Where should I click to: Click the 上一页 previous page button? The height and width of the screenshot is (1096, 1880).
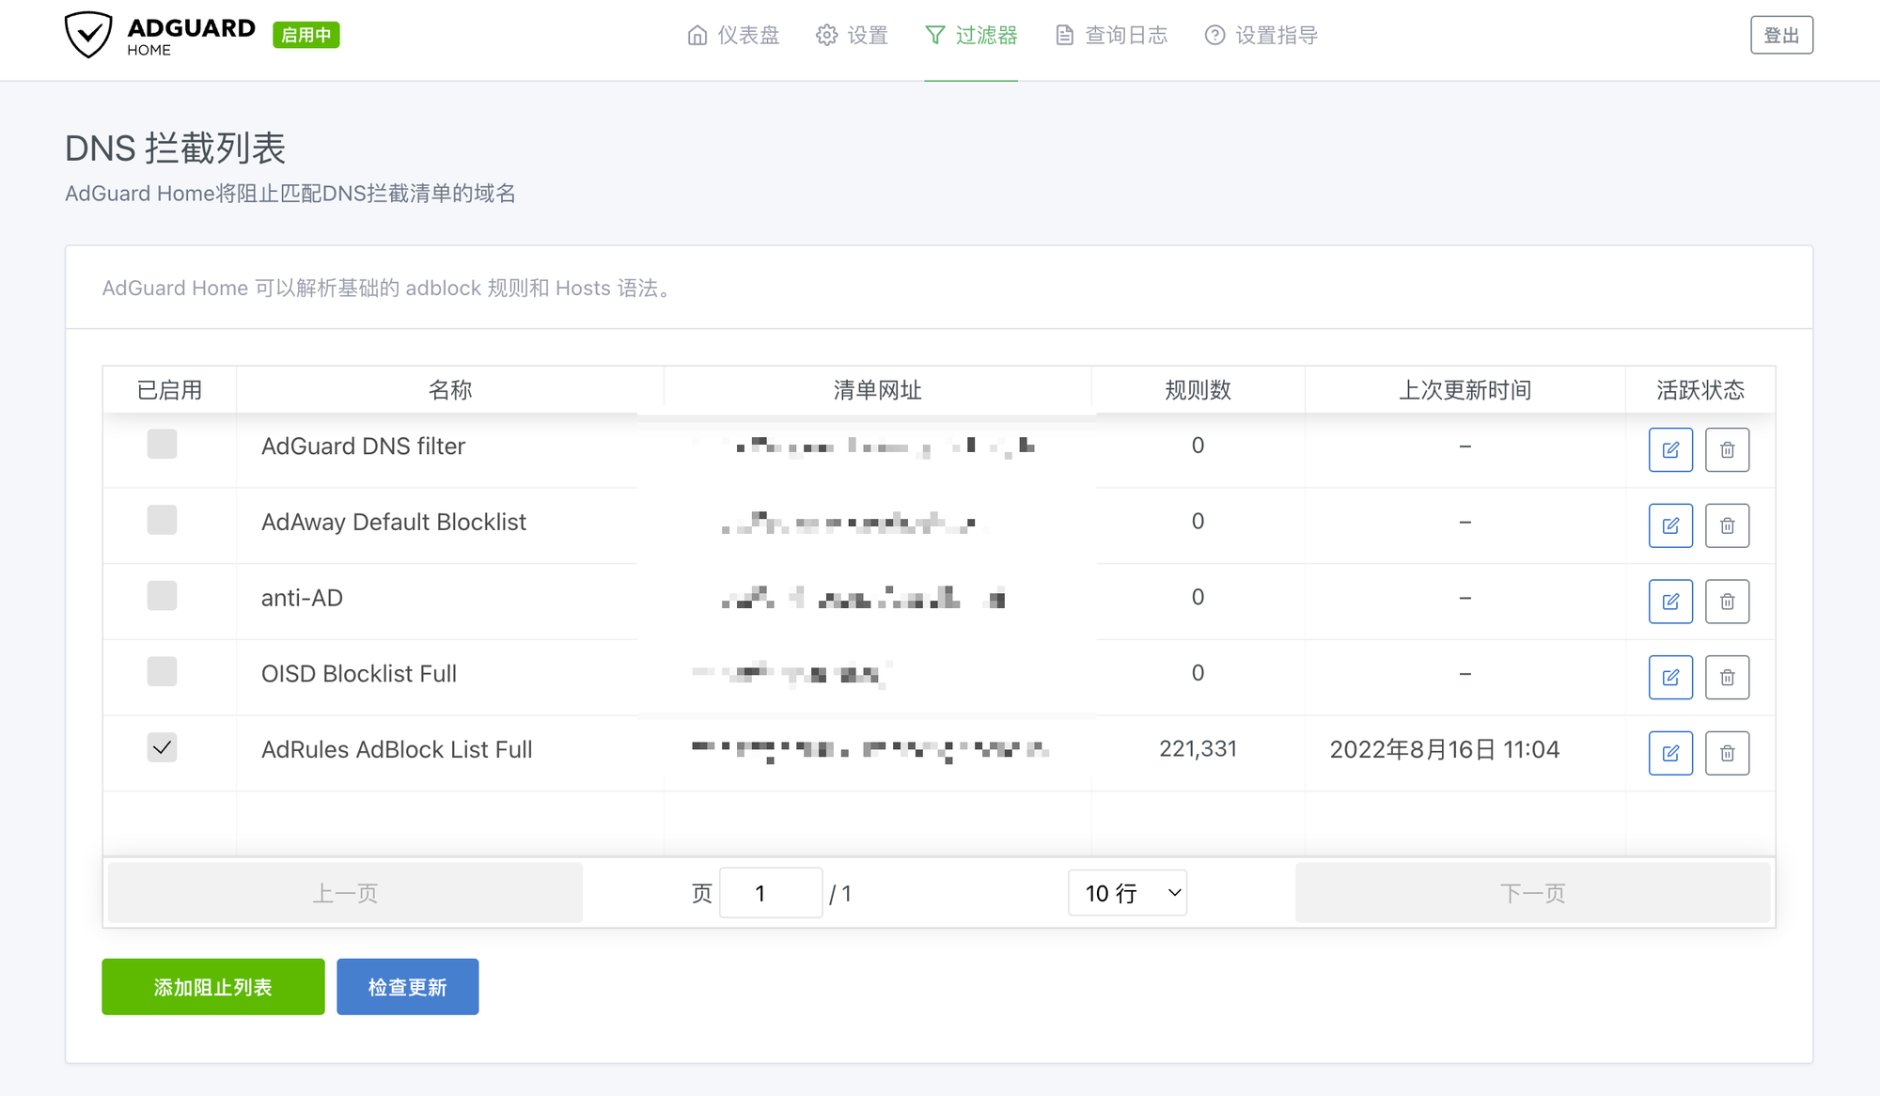345,893
